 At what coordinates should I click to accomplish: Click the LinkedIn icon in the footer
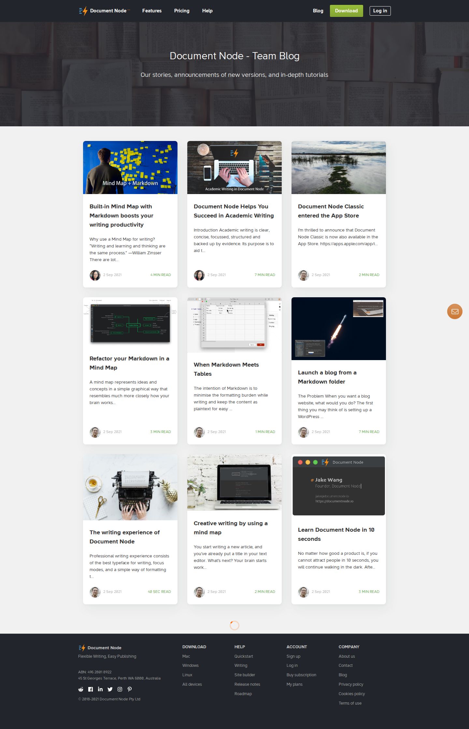tap(100, 689)
